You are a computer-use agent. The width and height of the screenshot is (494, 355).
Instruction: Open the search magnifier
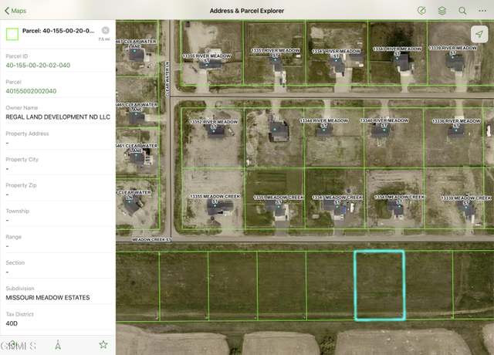[462, 11]
